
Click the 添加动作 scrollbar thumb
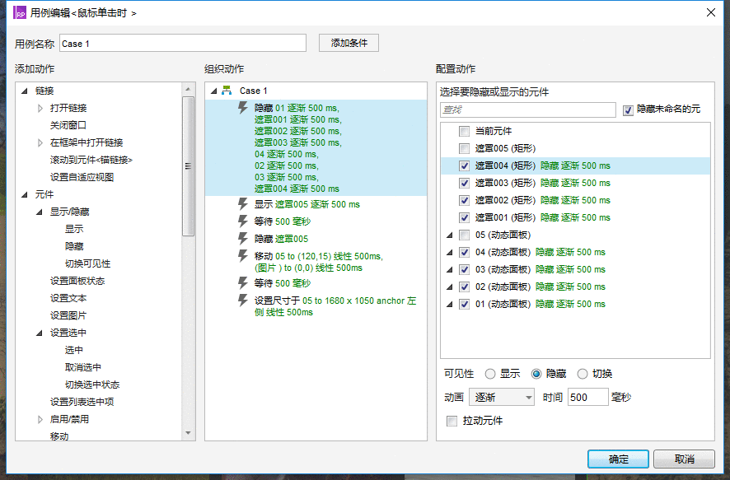point(188,166)
